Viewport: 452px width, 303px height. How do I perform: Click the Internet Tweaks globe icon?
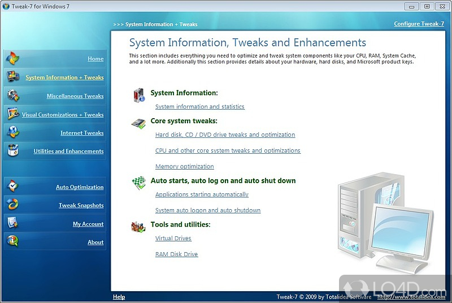click(x=13, y=132)
